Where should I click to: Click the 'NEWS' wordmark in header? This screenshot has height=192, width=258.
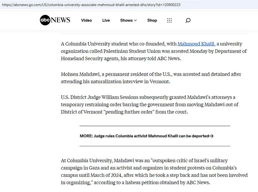tap(61, 20)
